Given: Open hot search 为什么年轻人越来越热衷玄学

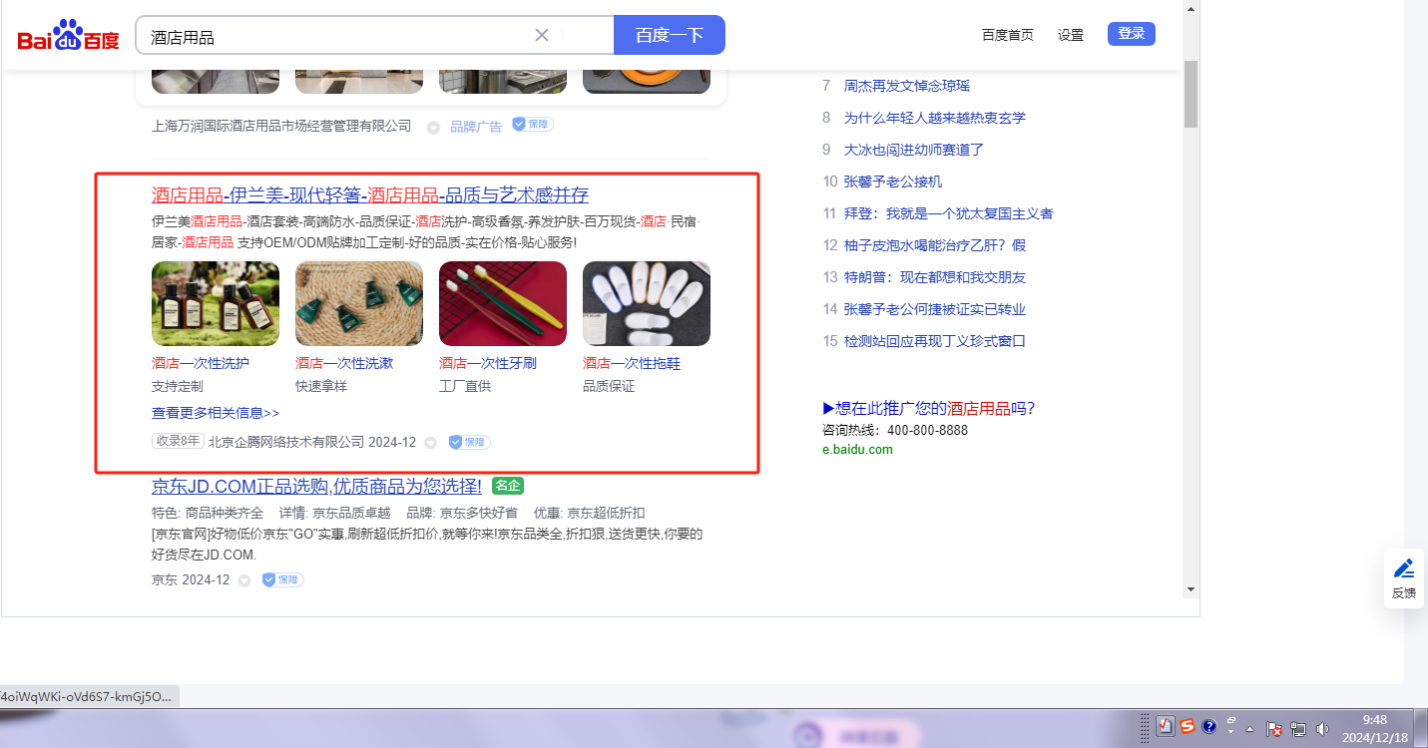Looking at the screenshot, I should [935, 118].
